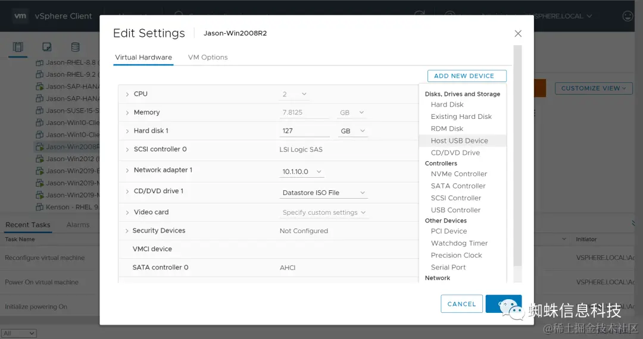Open the CPU count dropdown
Screen dimensions: 643x339
pos(294,94)
